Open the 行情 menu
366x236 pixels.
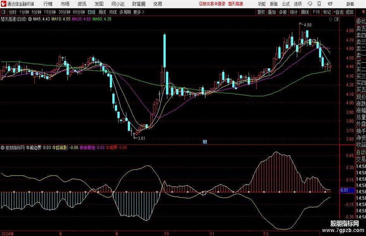click(x=48, y=4)
